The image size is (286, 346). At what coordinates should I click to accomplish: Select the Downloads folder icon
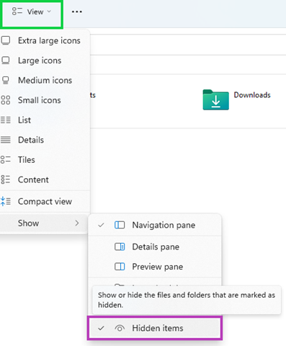[x=215, y=99]
